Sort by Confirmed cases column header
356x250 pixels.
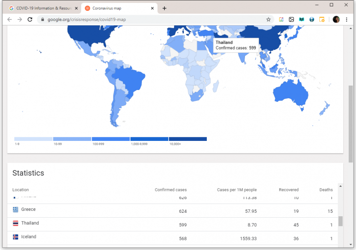pos(171,190)
